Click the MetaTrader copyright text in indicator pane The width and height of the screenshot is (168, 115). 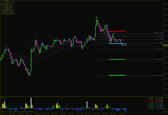pyautogui.click(x=19, y=112)
